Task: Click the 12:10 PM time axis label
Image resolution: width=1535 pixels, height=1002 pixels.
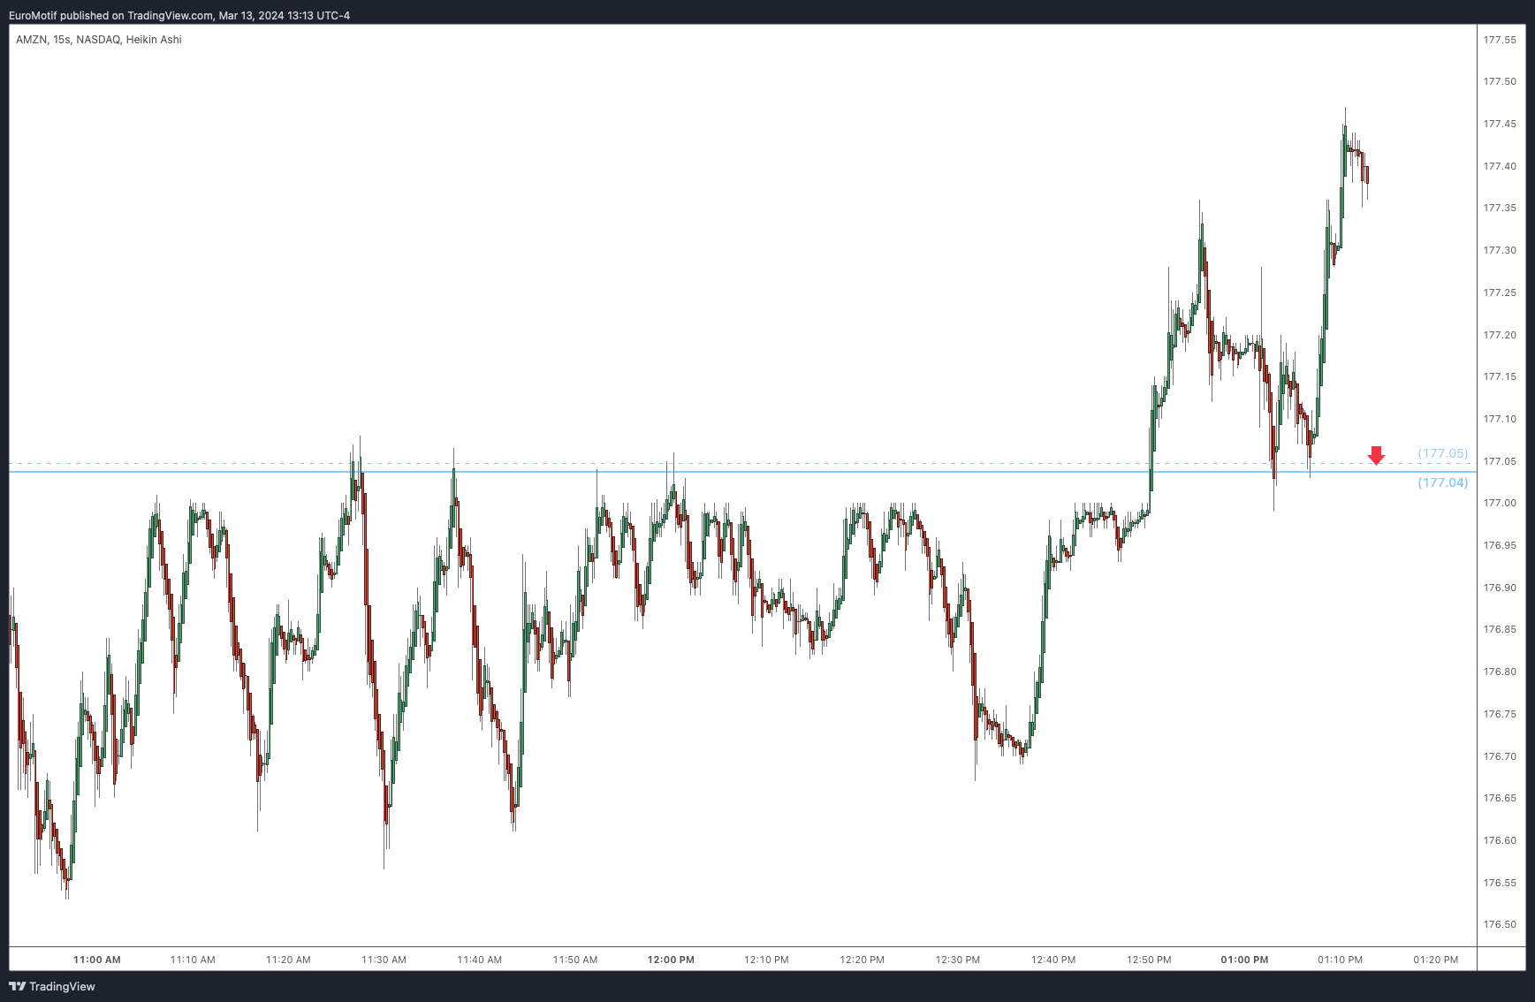Action: click(x=766, y=960)
